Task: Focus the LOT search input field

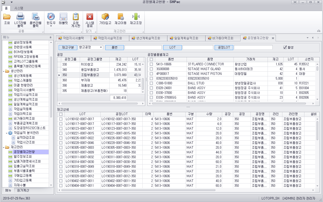Action: point(198,47)
